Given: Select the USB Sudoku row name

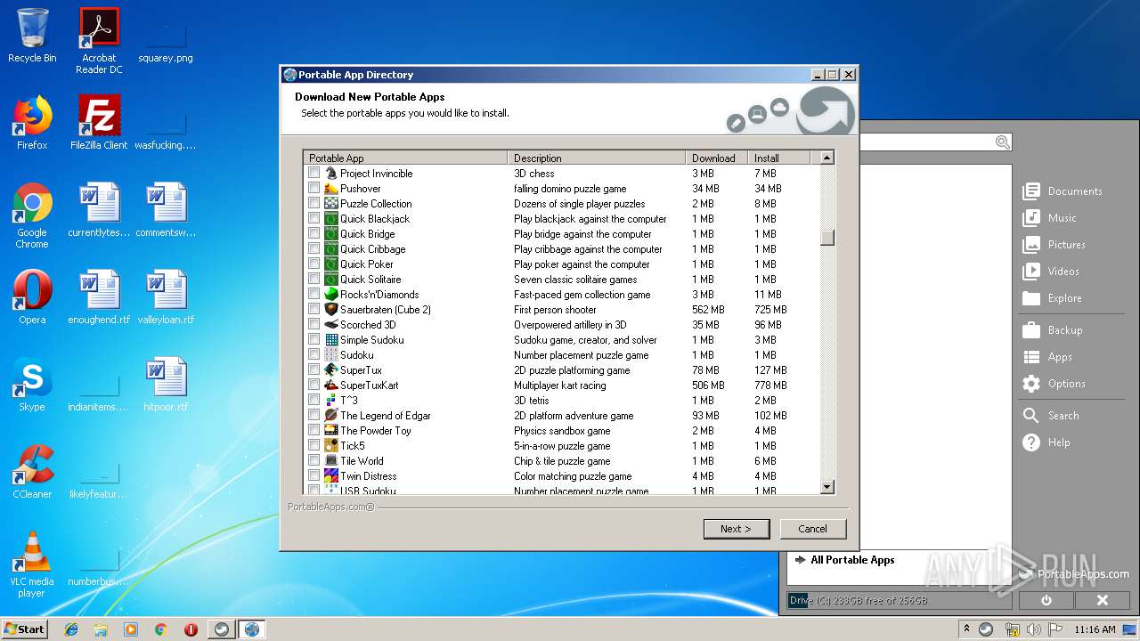Looking at the screenshot, I should pos(368,491).
